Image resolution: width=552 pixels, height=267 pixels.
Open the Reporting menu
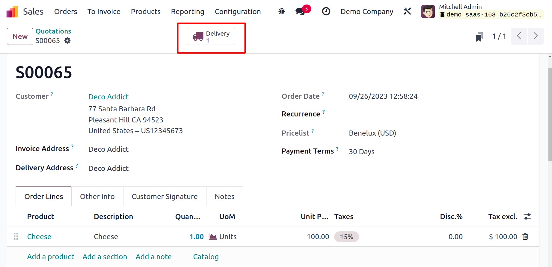tap(187, 11)
